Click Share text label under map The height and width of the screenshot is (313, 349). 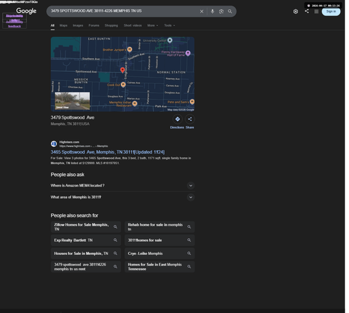[x=190, y=127]
